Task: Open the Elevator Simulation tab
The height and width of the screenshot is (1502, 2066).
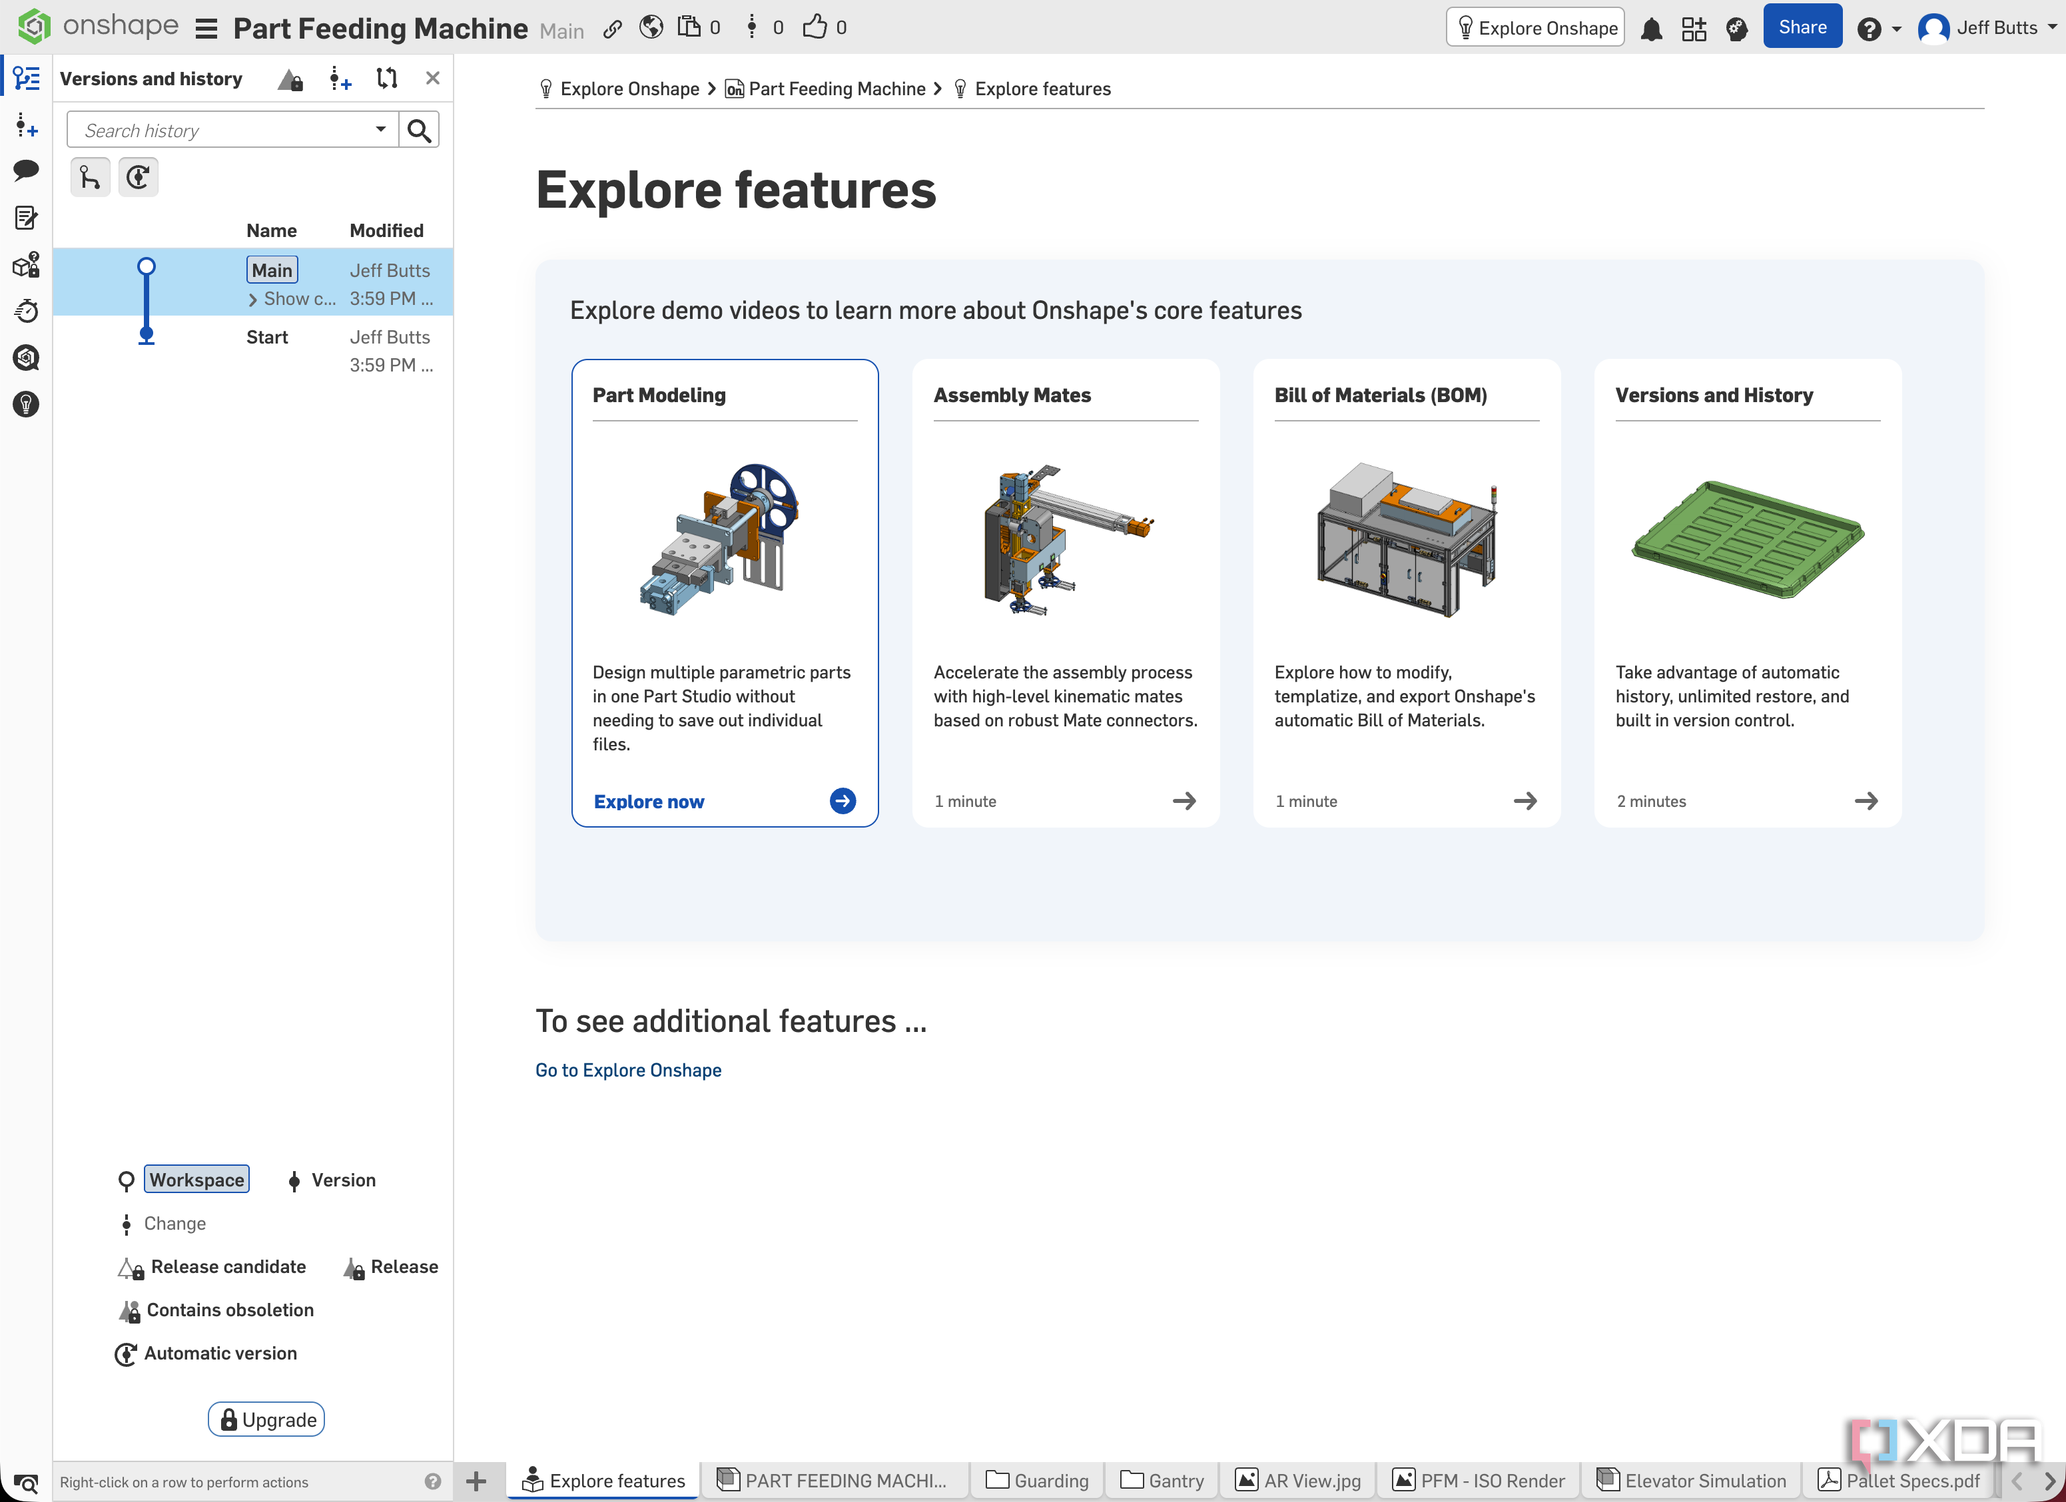Action: click(1692, 1481)
